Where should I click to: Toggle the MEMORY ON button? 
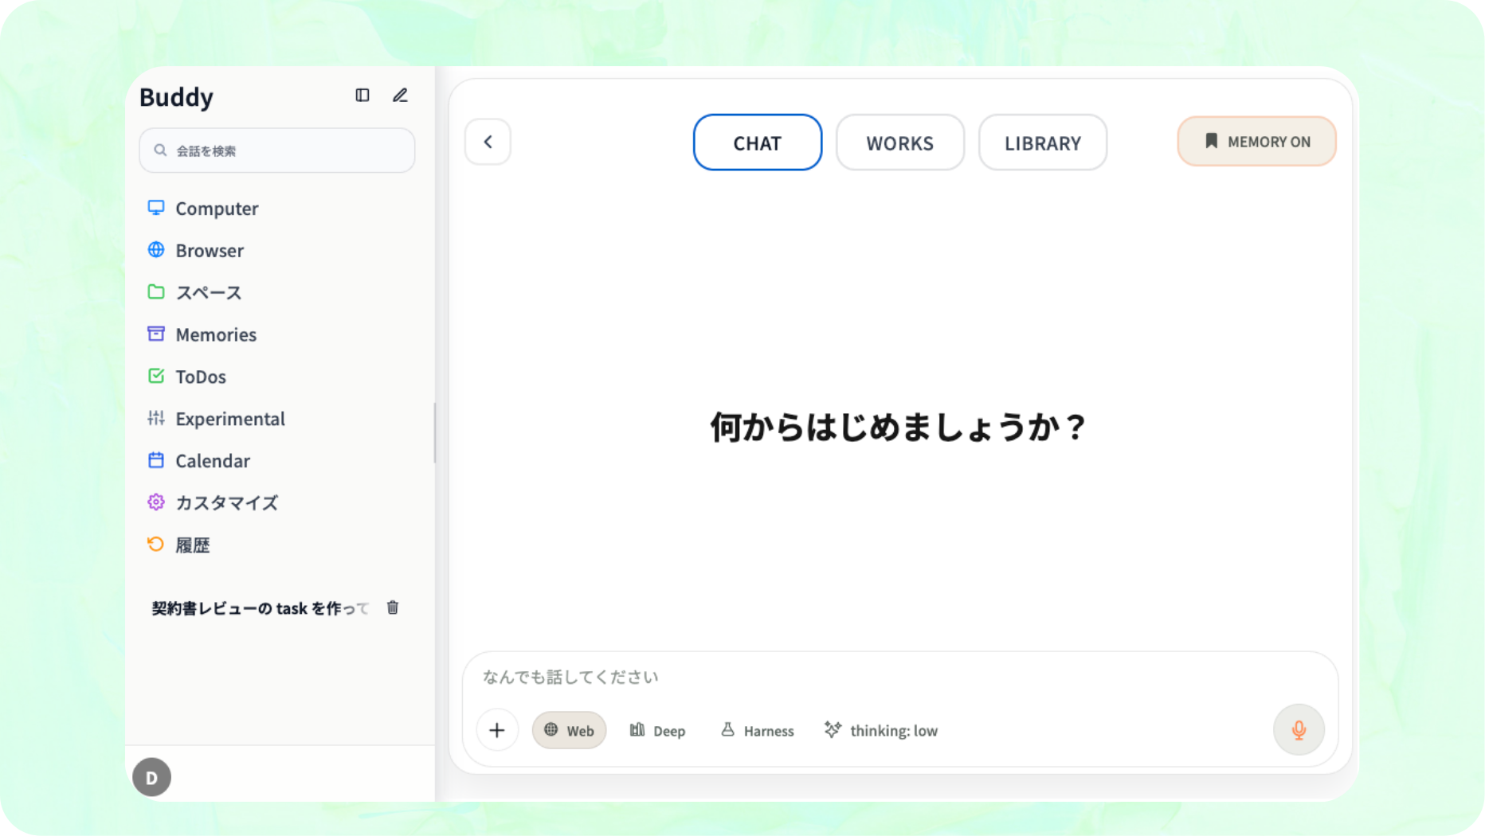pyautogui.click(x=1256, y=142)
